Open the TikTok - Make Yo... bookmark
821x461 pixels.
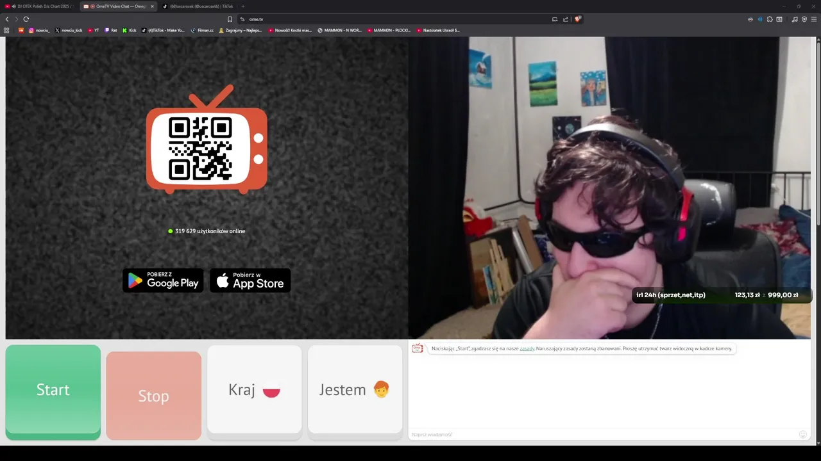163,30
